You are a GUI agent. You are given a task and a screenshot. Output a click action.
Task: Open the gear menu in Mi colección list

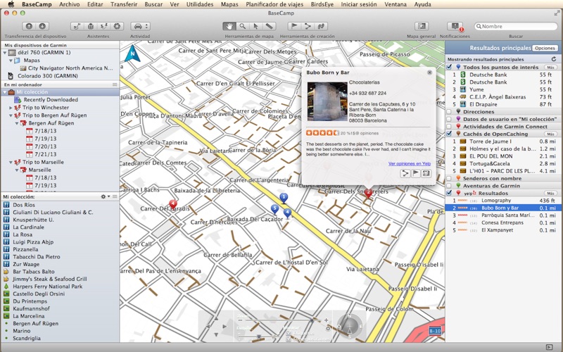tap(105, 196)
